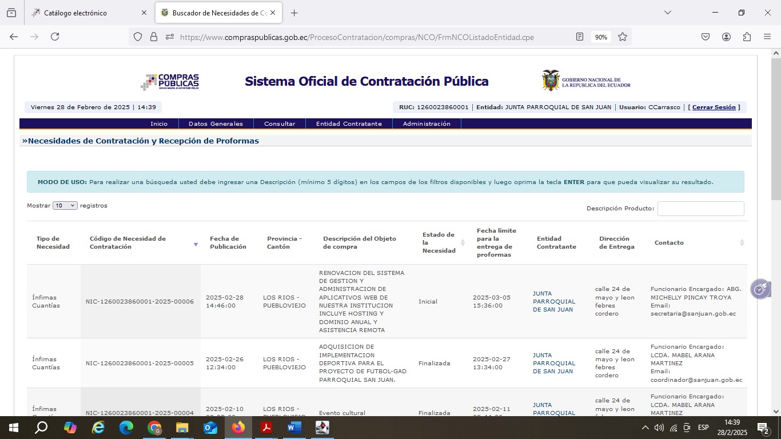The width and height of the screenshot is (781, 439).
Task: Open the list all tabs chevron
Action: pyautogui.click(x=667, y=13)
